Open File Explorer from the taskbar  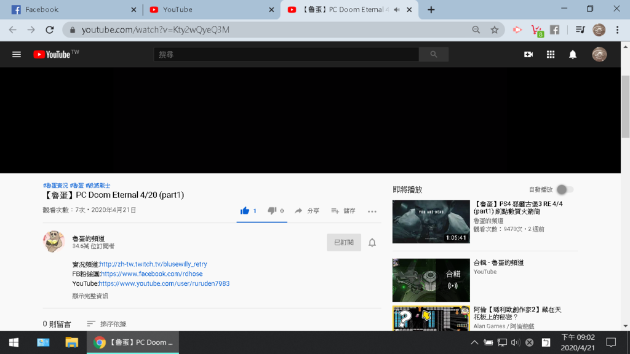tap(71, 342)
